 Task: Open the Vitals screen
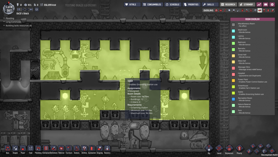pyautogui.click(x=132, y=4)
